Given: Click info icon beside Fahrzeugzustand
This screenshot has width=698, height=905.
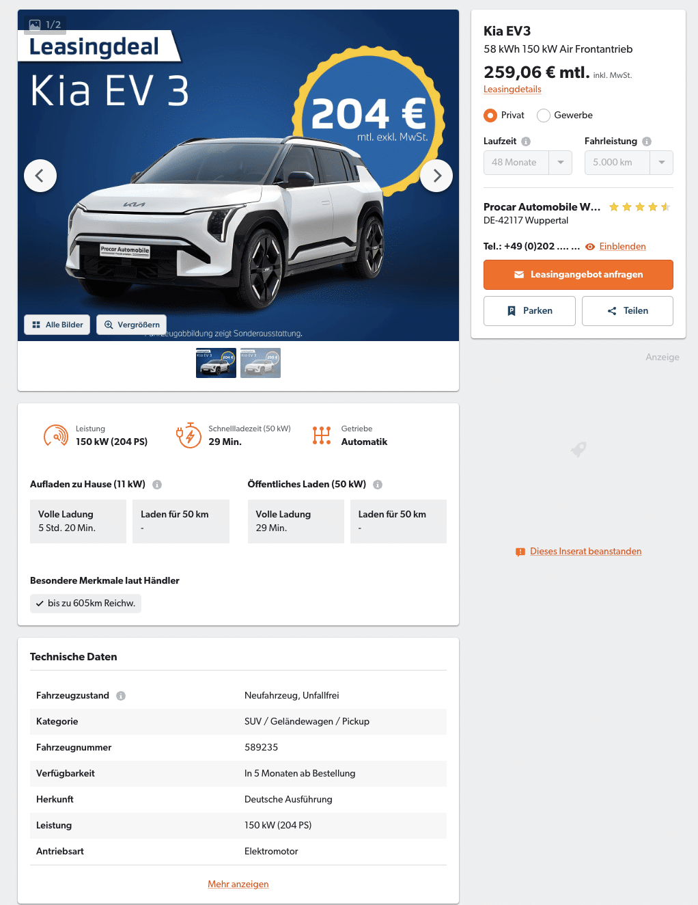Looking at the screenshot, I should [121, 696].
